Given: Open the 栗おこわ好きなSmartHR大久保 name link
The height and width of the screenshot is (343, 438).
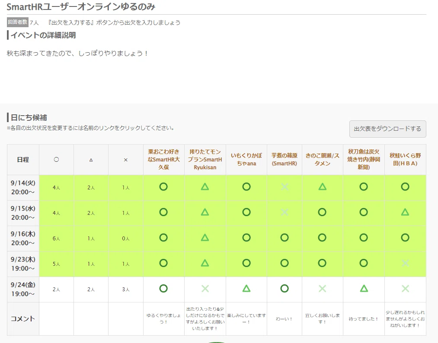Looking at the screenshot, I should point(164,159).
